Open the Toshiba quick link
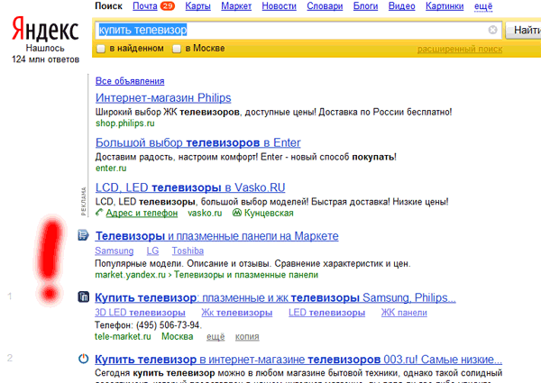 (x=188, y=251)
